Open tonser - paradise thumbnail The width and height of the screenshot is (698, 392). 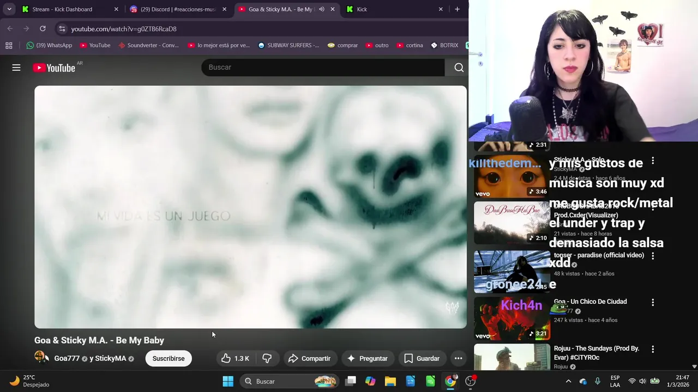tap(512, 271)
